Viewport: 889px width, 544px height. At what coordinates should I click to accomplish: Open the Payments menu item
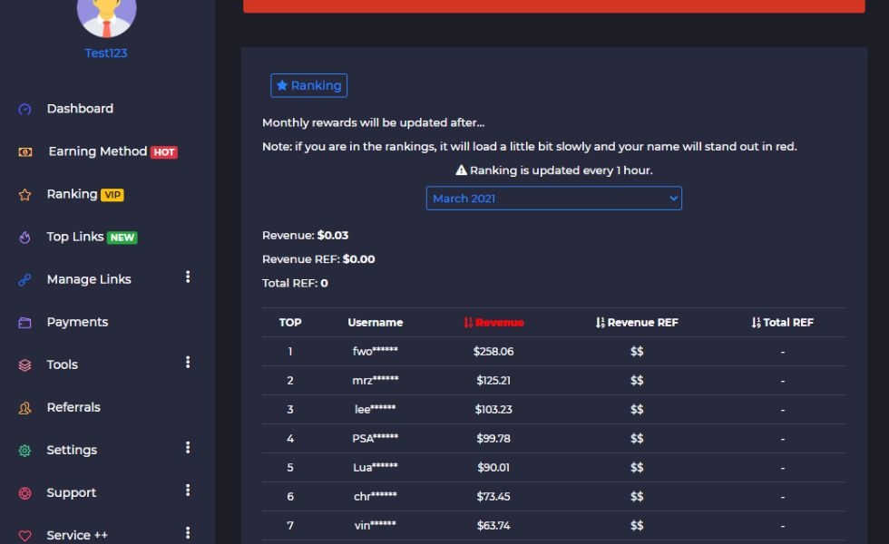pyautogui.click(x=77, y=322)
